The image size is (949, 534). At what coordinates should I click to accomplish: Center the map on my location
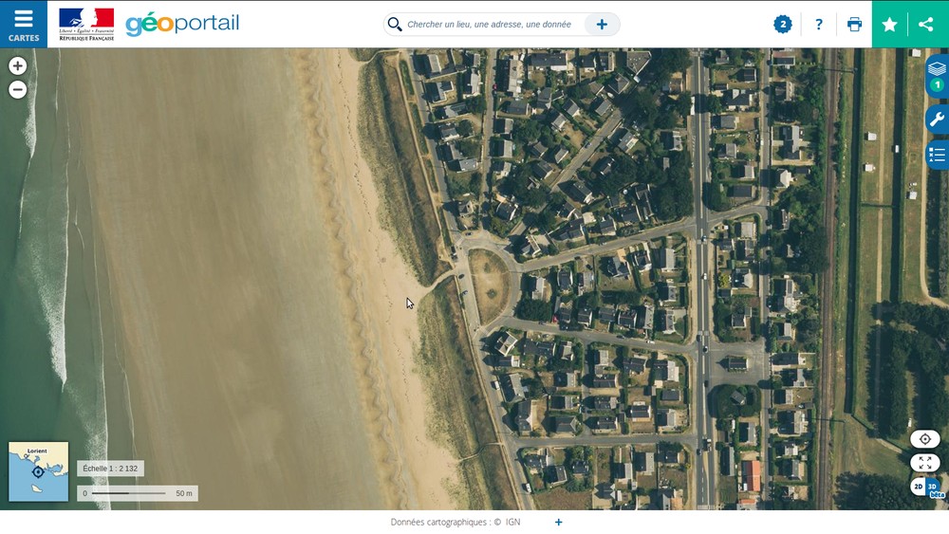click(924, 439)
